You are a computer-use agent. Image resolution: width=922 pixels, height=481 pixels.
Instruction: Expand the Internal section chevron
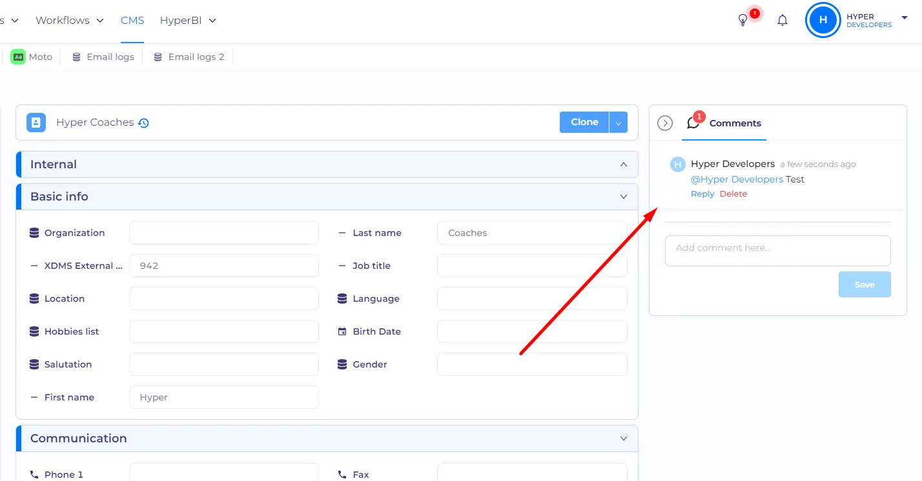(x=624, y=164)
